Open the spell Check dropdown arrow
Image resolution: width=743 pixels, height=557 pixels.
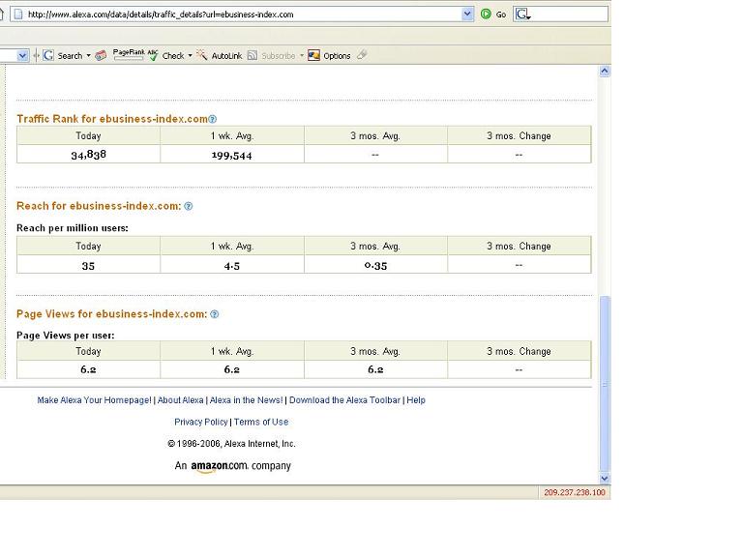[190, 55]
